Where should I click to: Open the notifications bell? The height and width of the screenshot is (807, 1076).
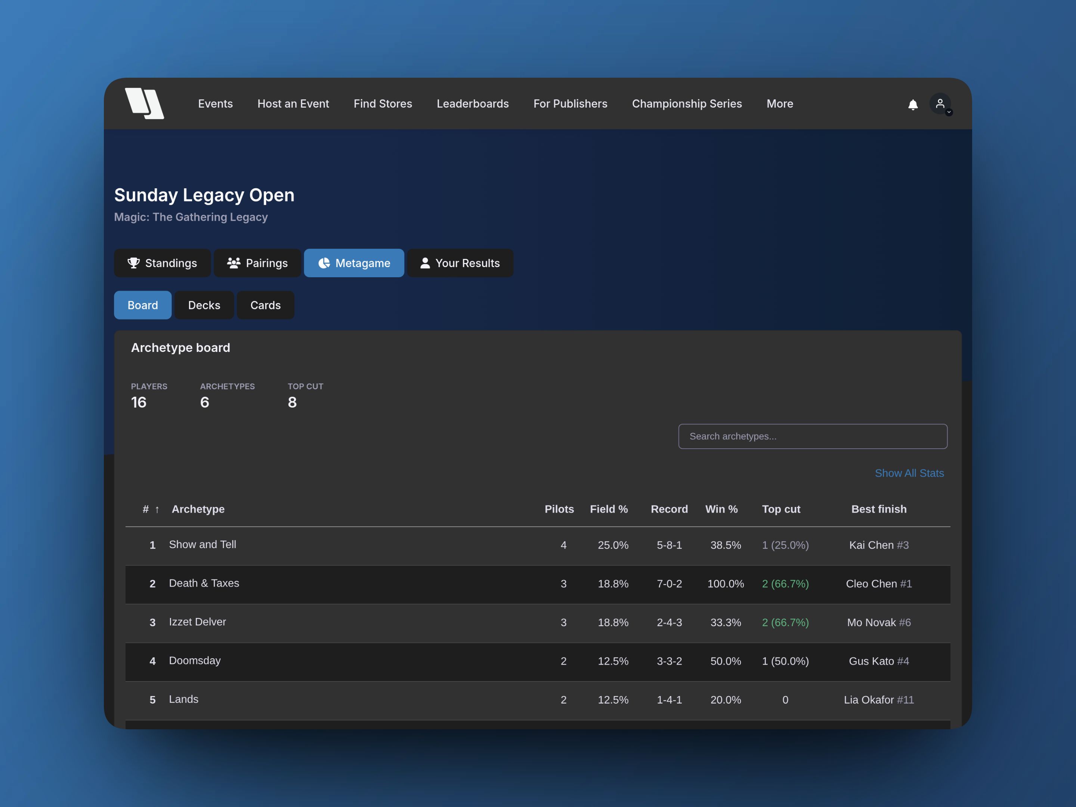click(913, 105)
